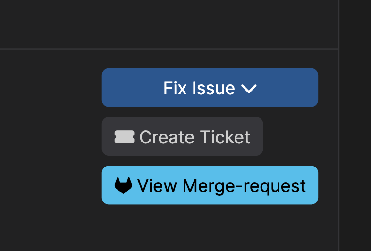371x251 pixels.
Task: Open the Fix Issue options menu
Action: click(210, 88)
